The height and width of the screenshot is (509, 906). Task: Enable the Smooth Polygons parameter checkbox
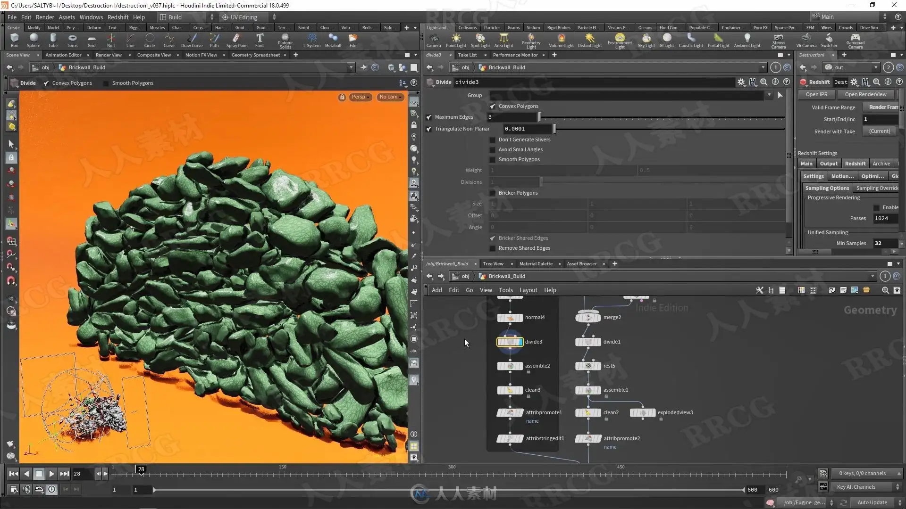[x=493, y=159]
